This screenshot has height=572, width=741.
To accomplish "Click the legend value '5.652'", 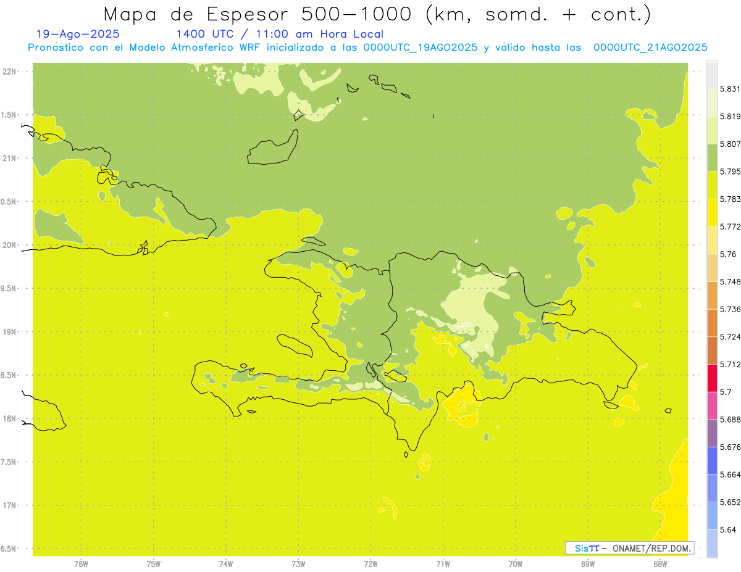I will 730,502.
